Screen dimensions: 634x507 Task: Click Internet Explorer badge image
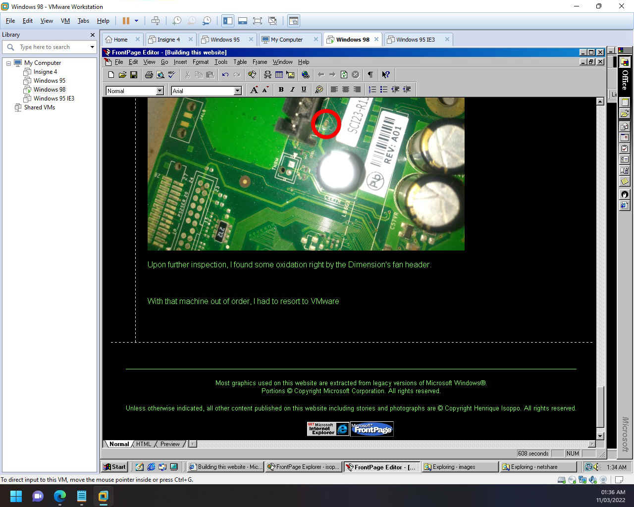[x=328, y=429]
